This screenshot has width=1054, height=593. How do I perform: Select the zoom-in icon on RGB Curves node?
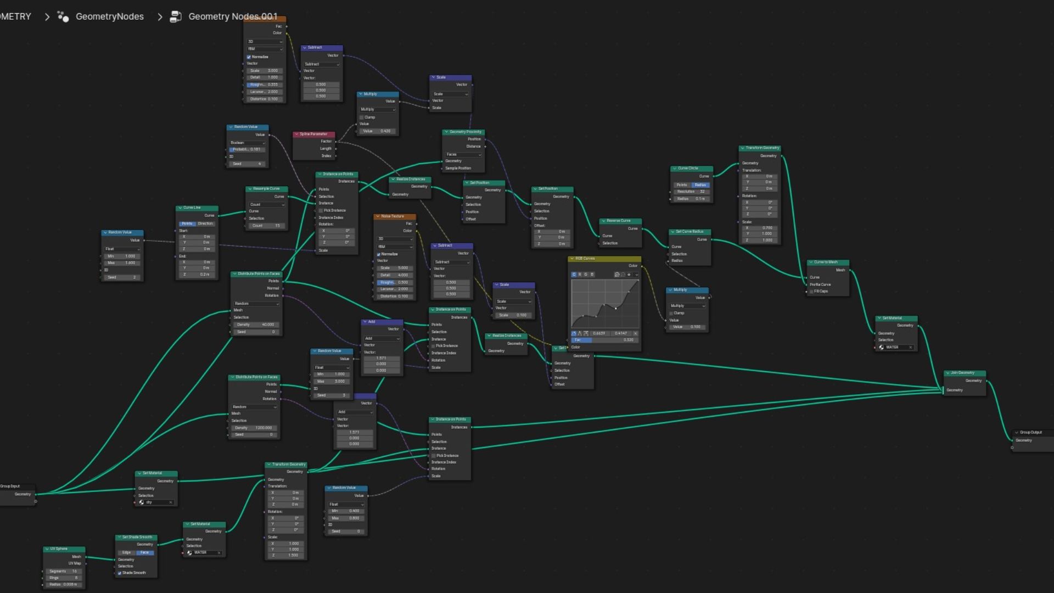(617, 274)
